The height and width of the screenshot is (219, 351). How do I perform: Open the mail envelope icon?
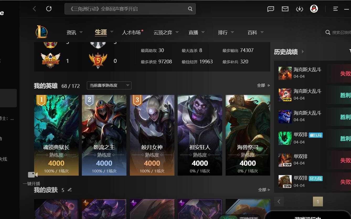click(x=285, y=9)
